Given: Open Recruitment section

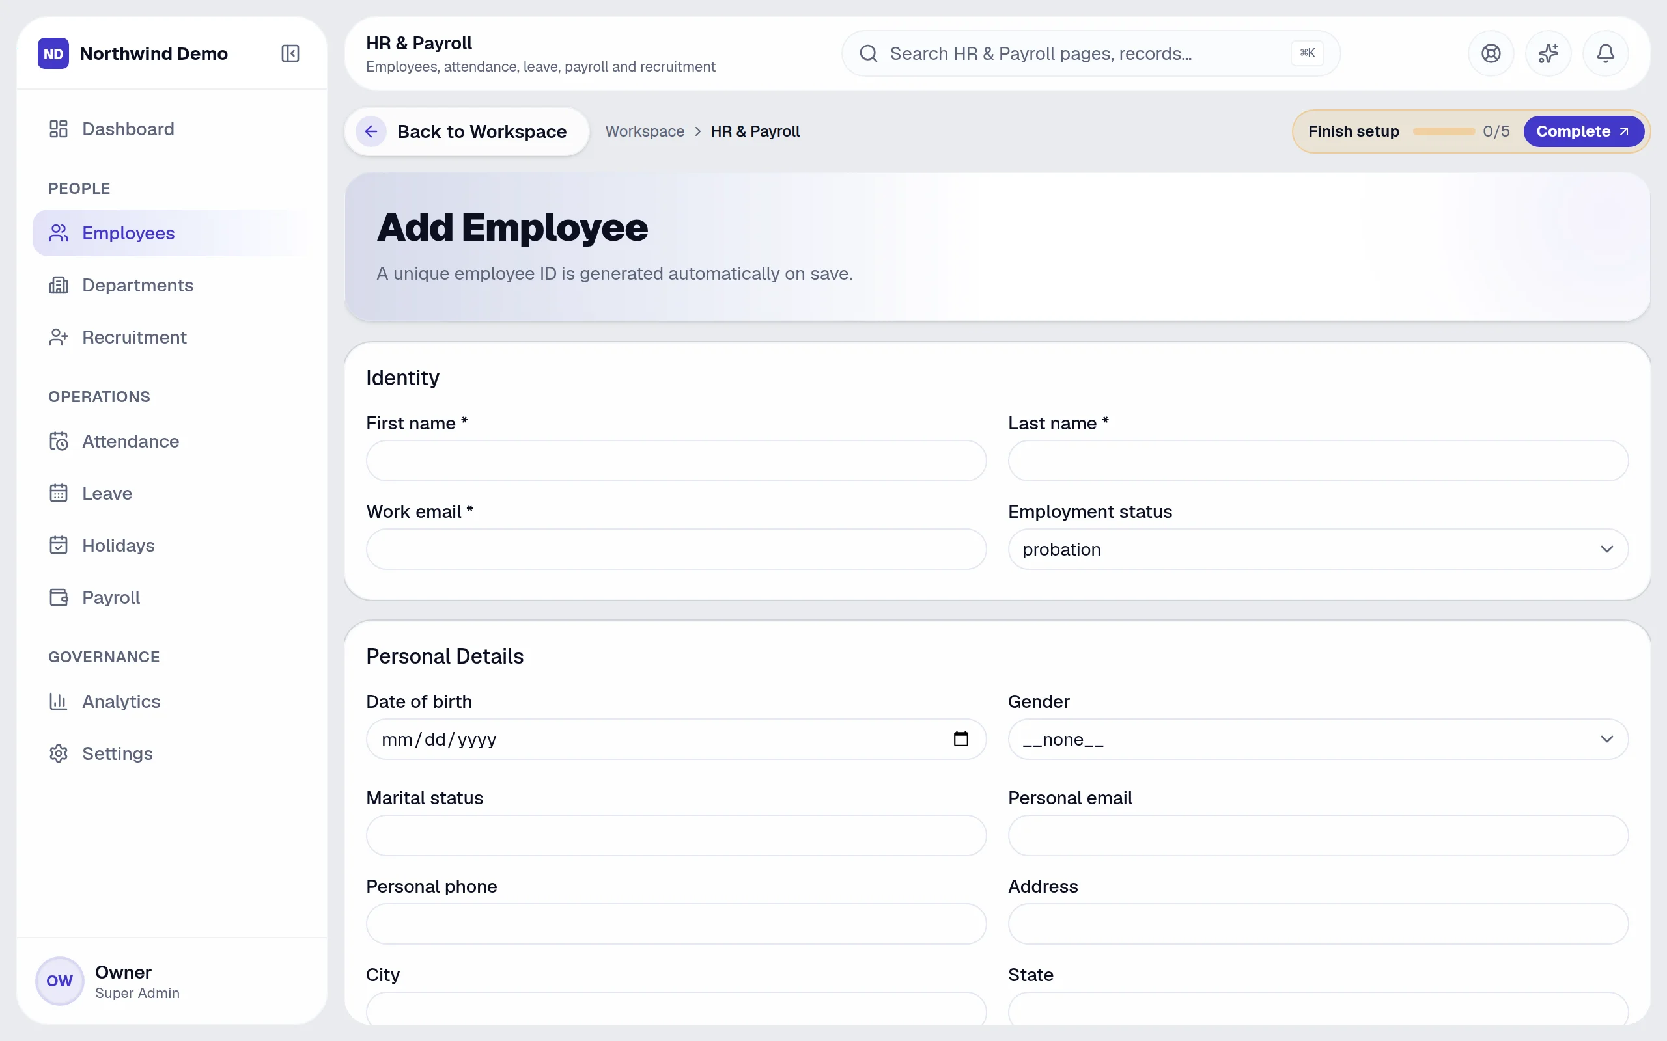Looking at the screenshot, I should 172,338.
